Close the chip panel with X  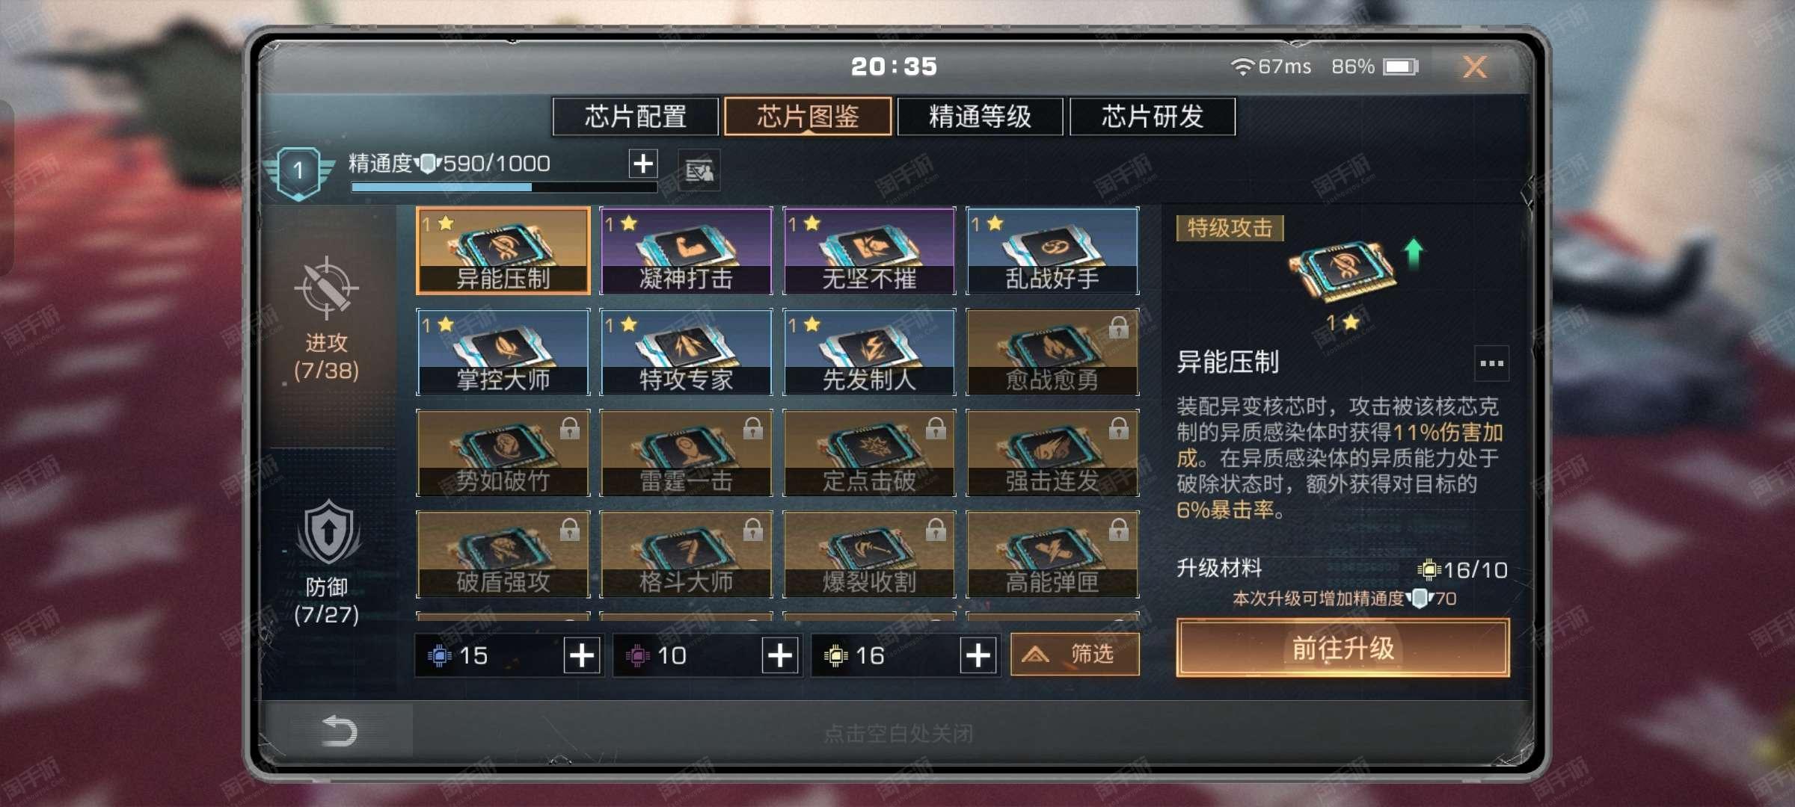tap(1475, 67)
